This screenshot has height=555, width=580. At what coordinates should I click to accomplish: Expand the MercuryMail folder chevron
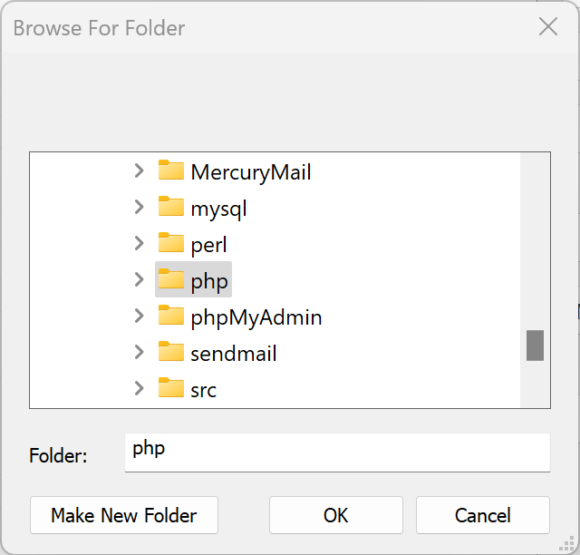point(139,170)
